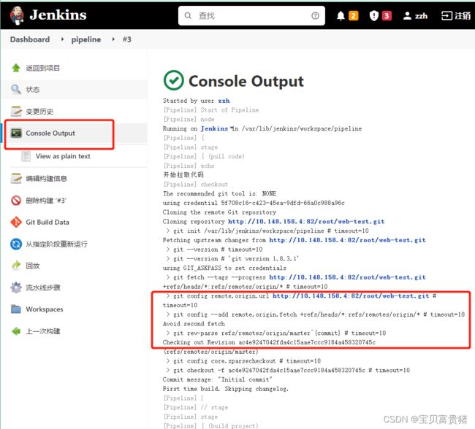The image size is (475, 429).
Task: Click the line 'Cloning the remote Git repository'
Action: [x=219, y=212]
